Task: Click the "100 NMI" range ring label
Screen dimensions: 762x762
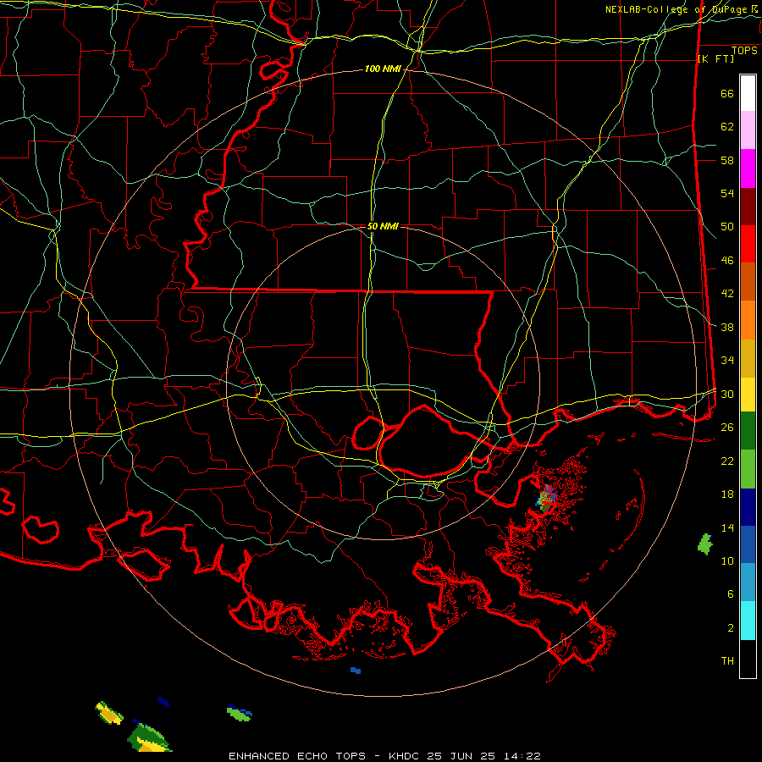Action: click(383, 69)
